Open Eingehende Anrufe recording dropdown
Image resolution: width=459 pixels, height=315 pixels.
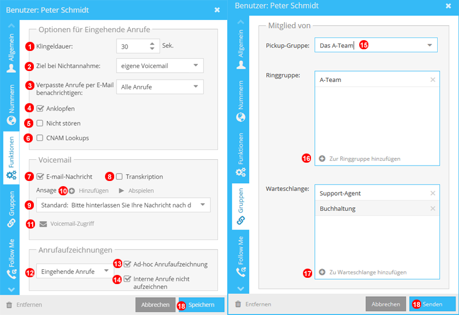(75, 271)
